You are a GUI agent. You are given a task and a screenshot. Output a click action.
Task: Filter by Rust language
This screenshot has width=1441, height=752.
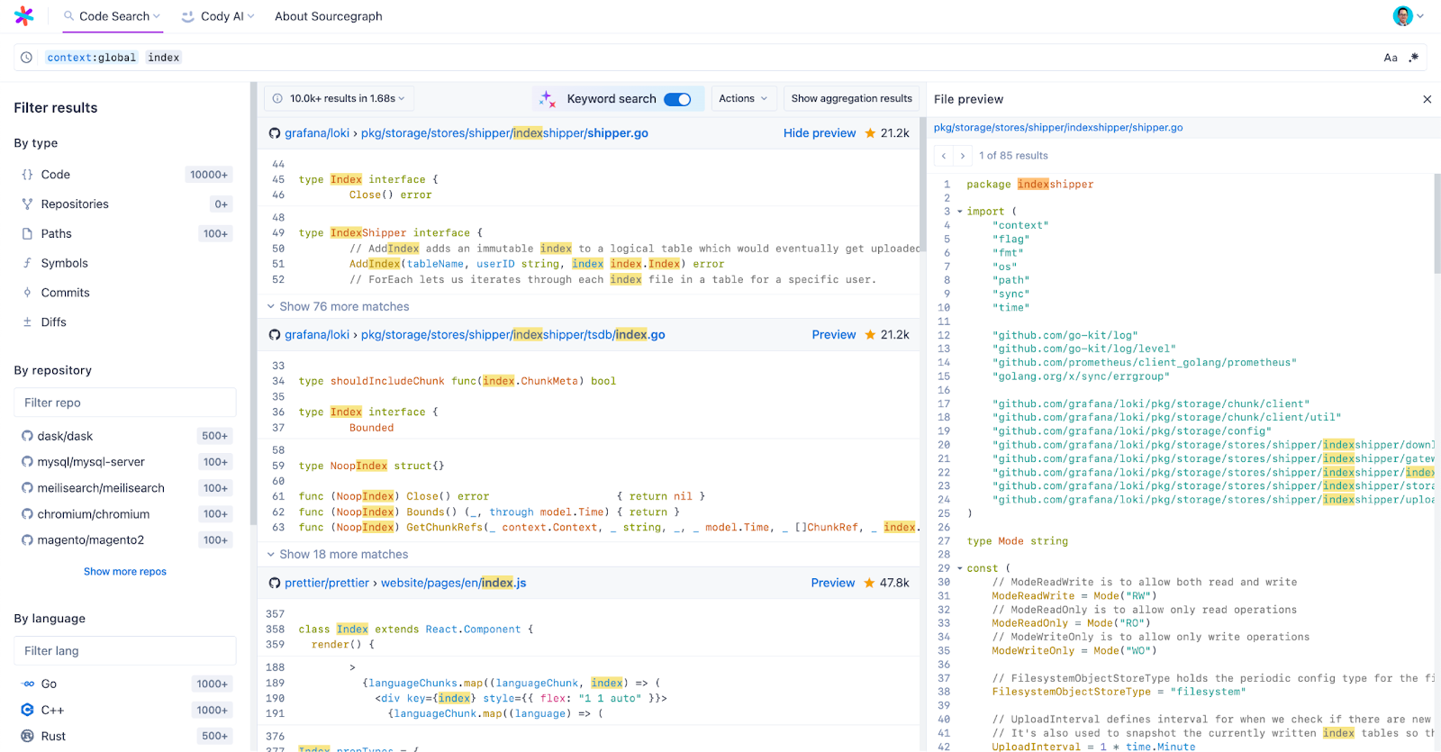coord(125,737)
